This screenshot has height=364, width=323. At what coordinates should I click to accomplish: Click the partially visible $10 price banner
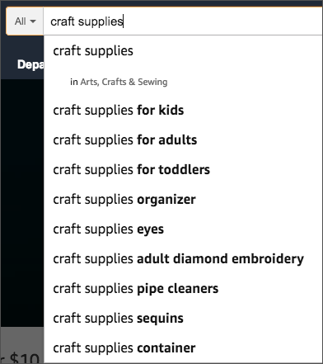click(21, 358)
